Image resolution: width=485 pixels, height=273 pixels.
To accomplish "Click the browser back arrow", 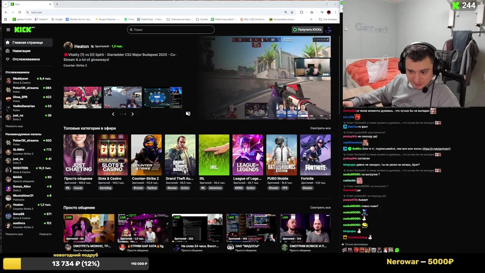I will (6, 12).
